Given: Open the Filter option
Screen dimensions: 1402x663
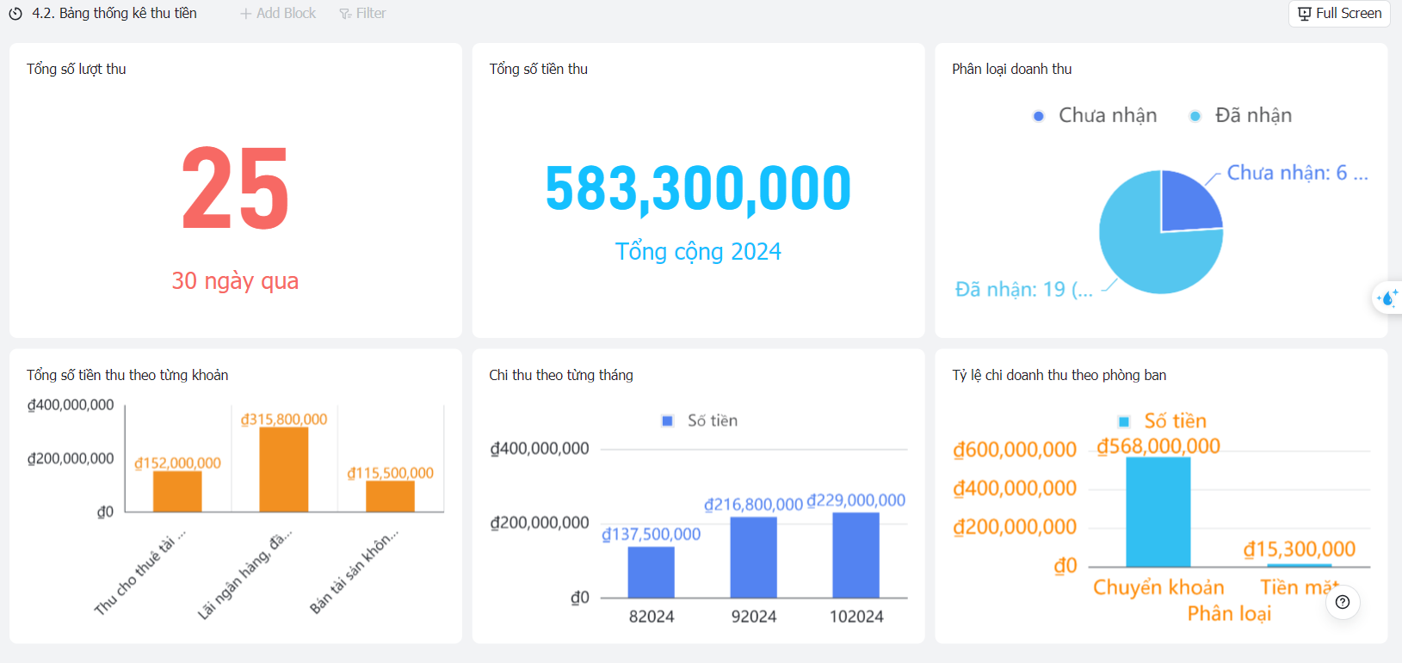Looking at the screenshot, I should (362, 14).
